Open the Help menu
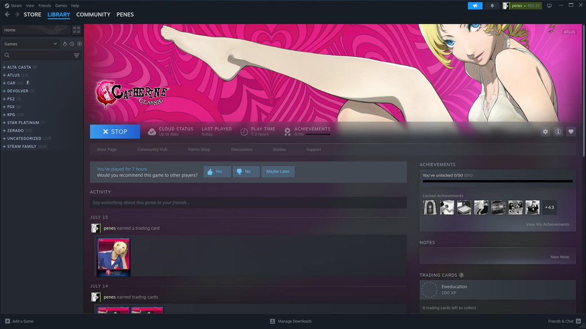The height and width of the screenshot is (329, 586). [75, 5]
